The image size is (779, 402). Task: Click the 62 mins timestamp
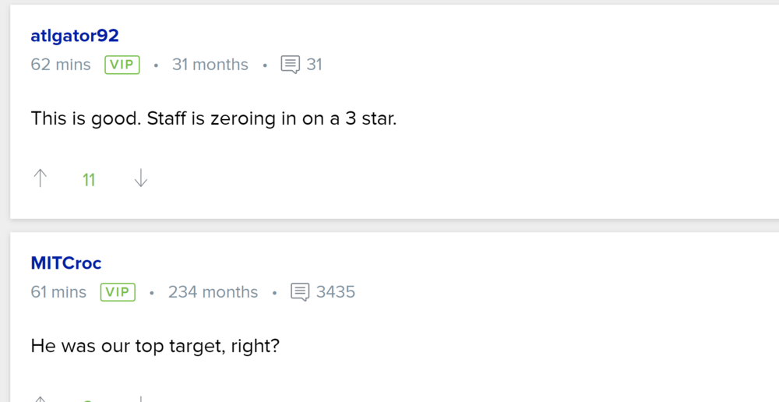pos(61,65)
